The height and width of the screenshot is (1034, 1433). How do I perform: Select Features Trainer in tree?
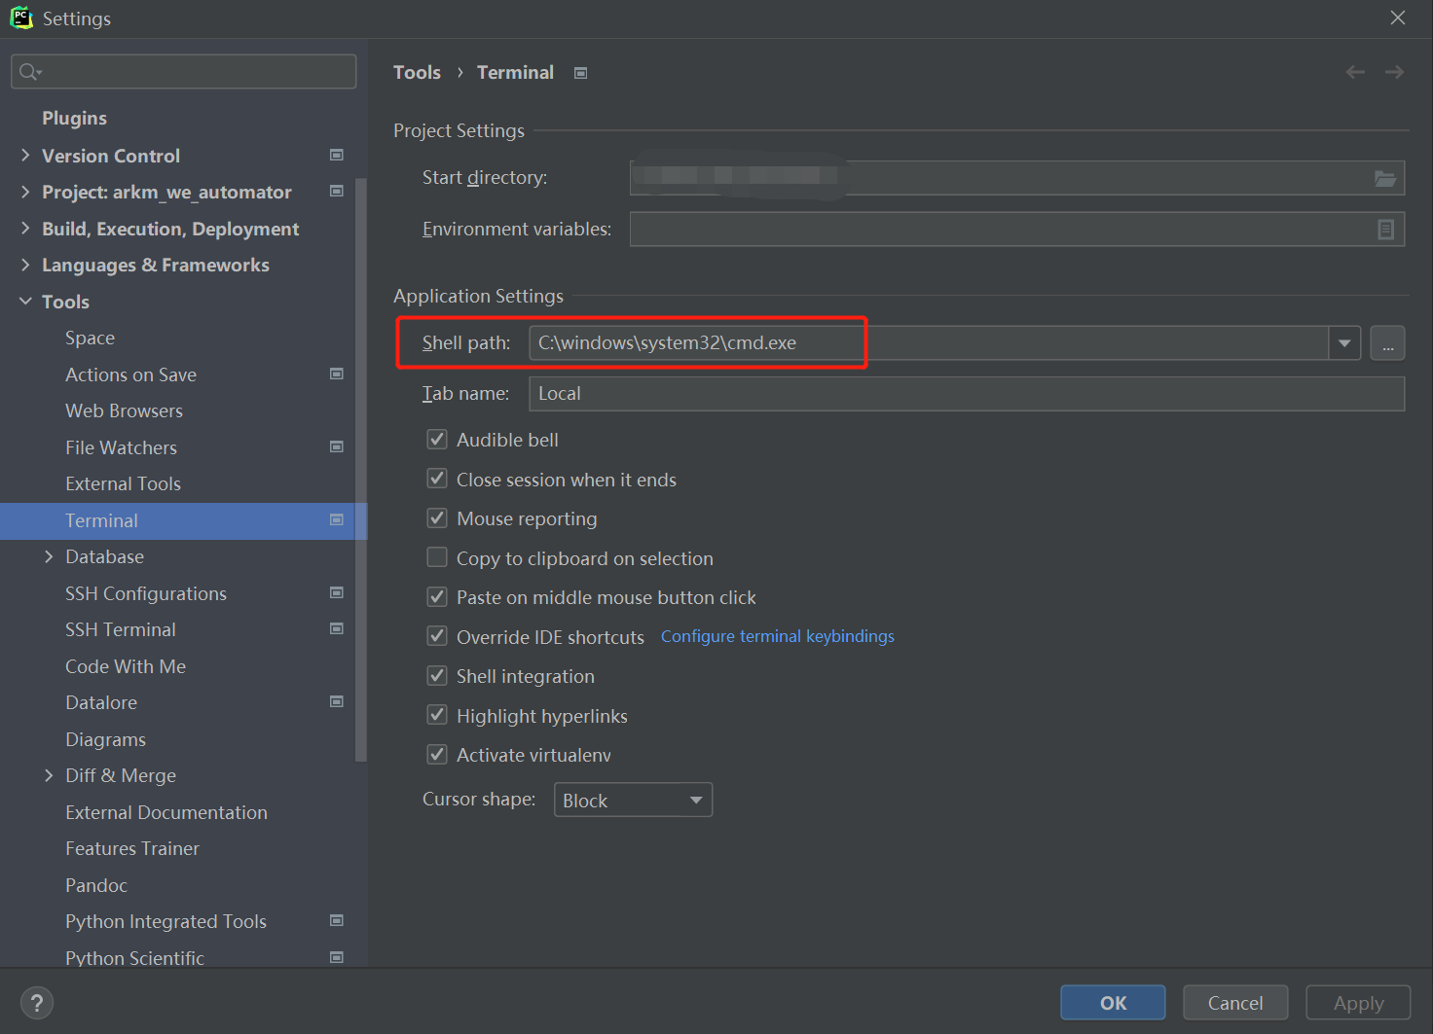point(132,848)
